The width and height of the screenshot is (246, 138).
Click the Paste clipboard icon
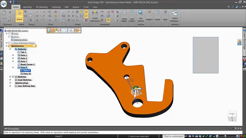(x=4, y=13)
